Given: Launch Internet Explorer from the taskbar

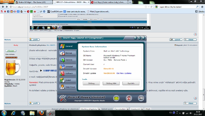Looking at the screenshot, I should tap(13, 113).
